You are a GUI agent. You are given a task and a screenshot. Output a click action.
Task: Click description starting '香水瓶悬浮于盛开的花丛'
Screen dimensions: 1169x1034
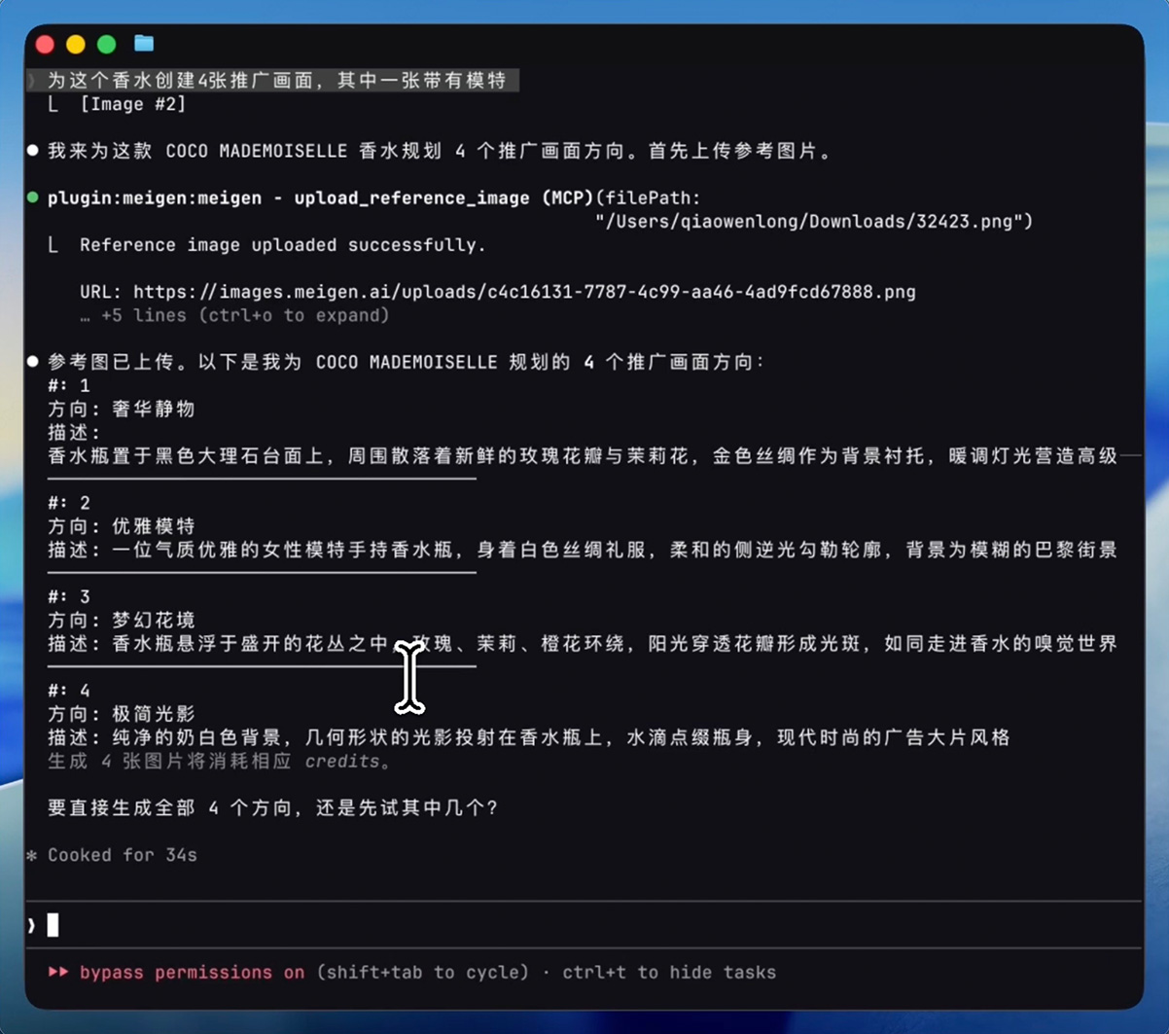coord(615,643)
